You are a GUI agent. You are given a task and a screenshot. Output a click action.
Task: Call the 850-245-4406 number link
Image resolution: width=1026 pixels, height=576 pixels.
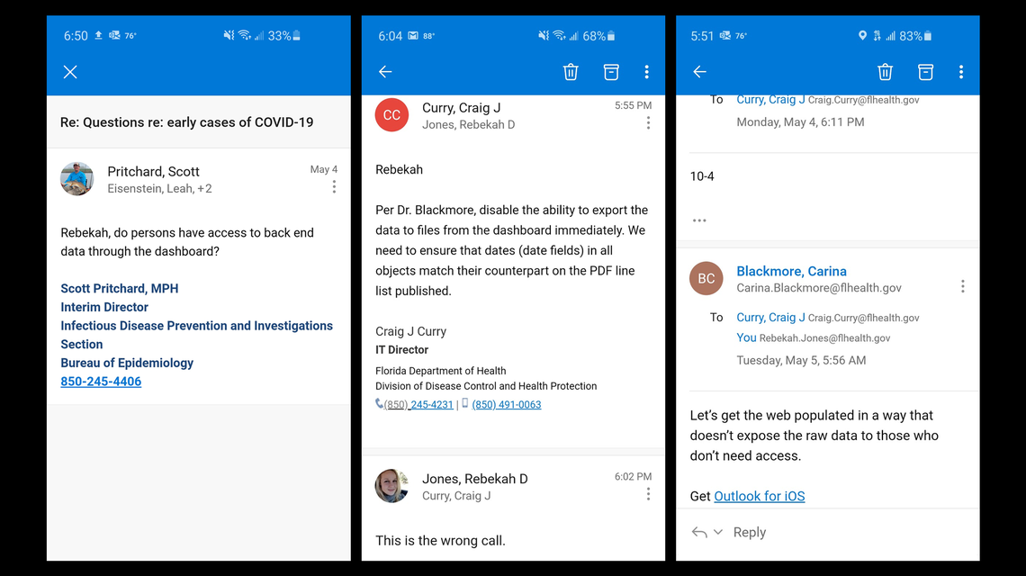point(101,381)
